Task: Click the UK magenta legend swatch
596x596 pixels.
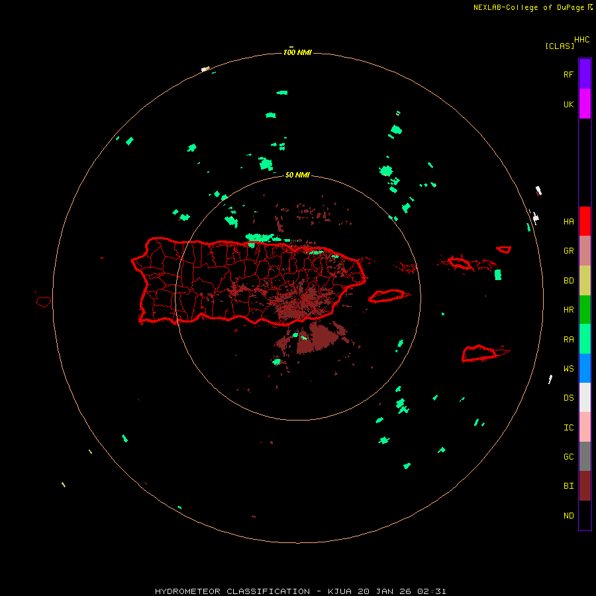Action: click(585, 104)
